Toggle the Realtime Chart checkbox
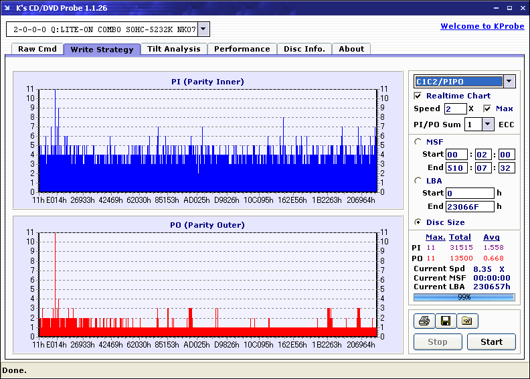The height and width of the screenshot is (379, 530). pos(418,96)
